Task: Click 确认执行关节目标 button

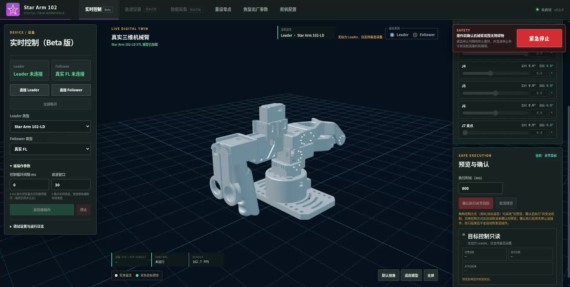Action: point(476,203)
